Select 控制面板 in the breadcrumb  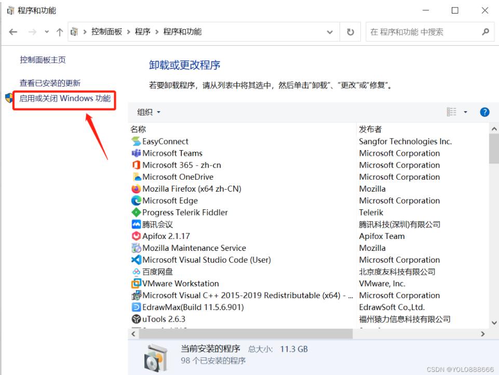click(x=106, y=32)
